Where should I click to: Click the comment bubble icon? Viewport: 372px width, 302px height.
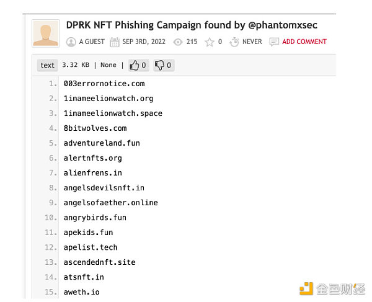[274, 42]
